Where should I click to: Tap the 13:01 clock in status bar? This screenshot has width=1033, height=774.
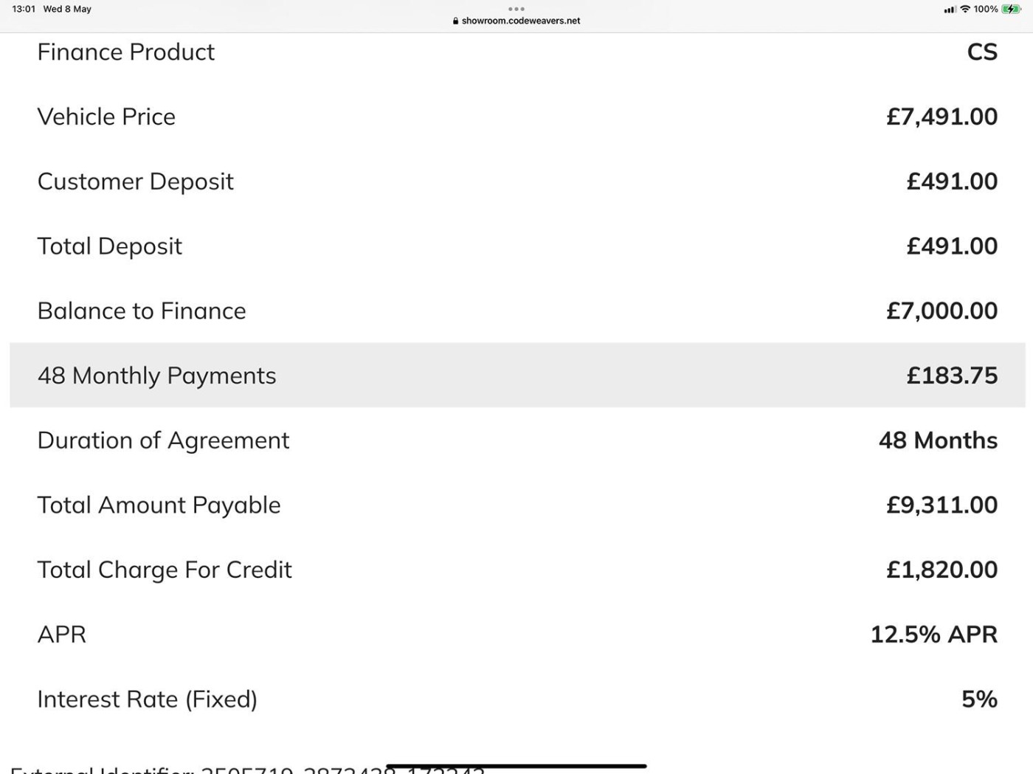pos(24,9)
